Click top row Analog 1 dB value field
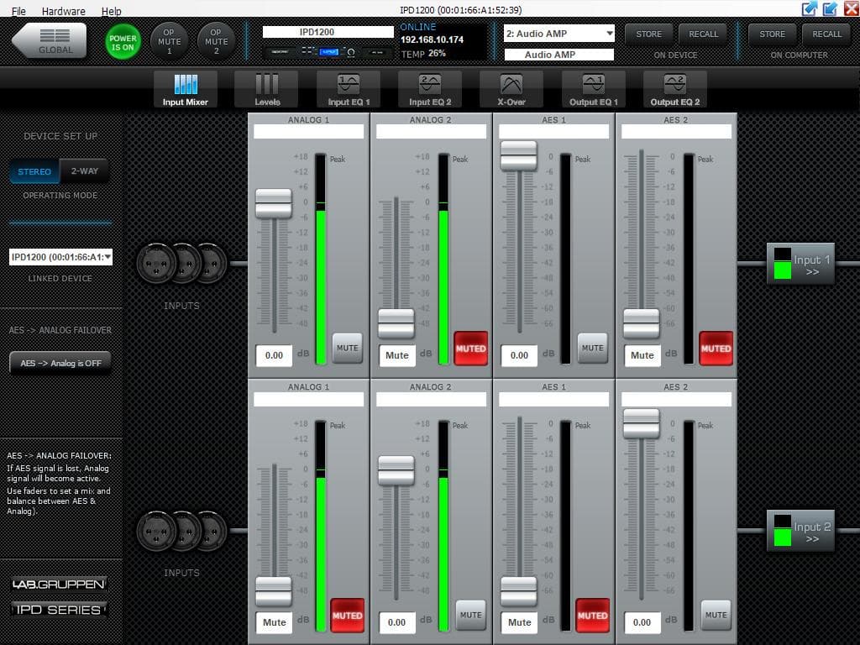The width and height of the screenshot is (860, 645). pos(274,355)
